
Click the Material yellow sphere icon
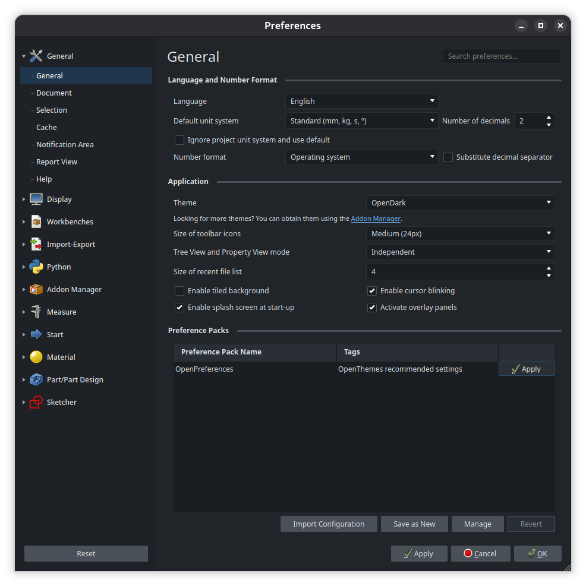tap(36, 357)
